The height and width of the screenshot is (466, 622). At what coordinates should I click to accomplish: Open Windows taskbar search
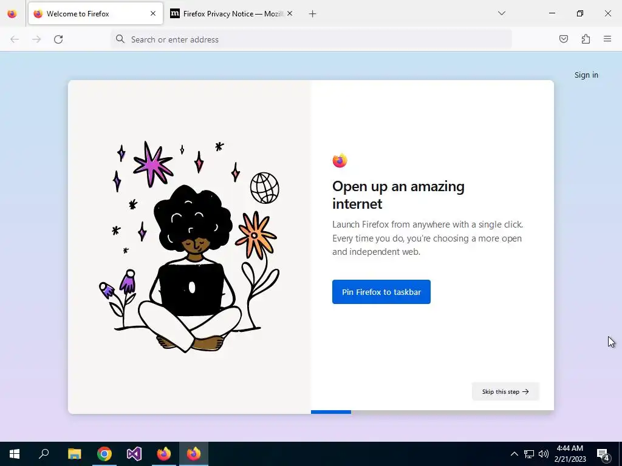point(44,454)
